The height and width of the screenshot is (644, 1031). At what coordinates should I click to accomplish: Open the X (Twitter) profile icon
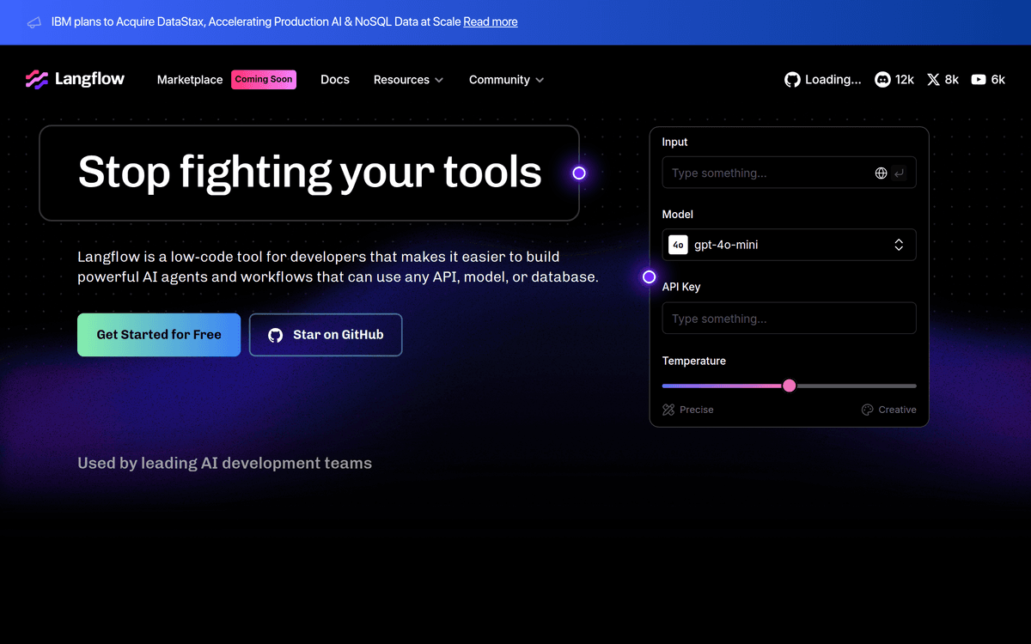(x=933, y=80)
